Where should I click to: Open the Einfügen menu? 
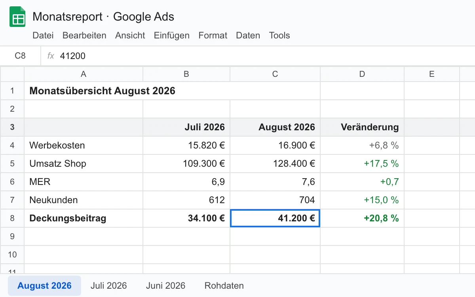172,35
